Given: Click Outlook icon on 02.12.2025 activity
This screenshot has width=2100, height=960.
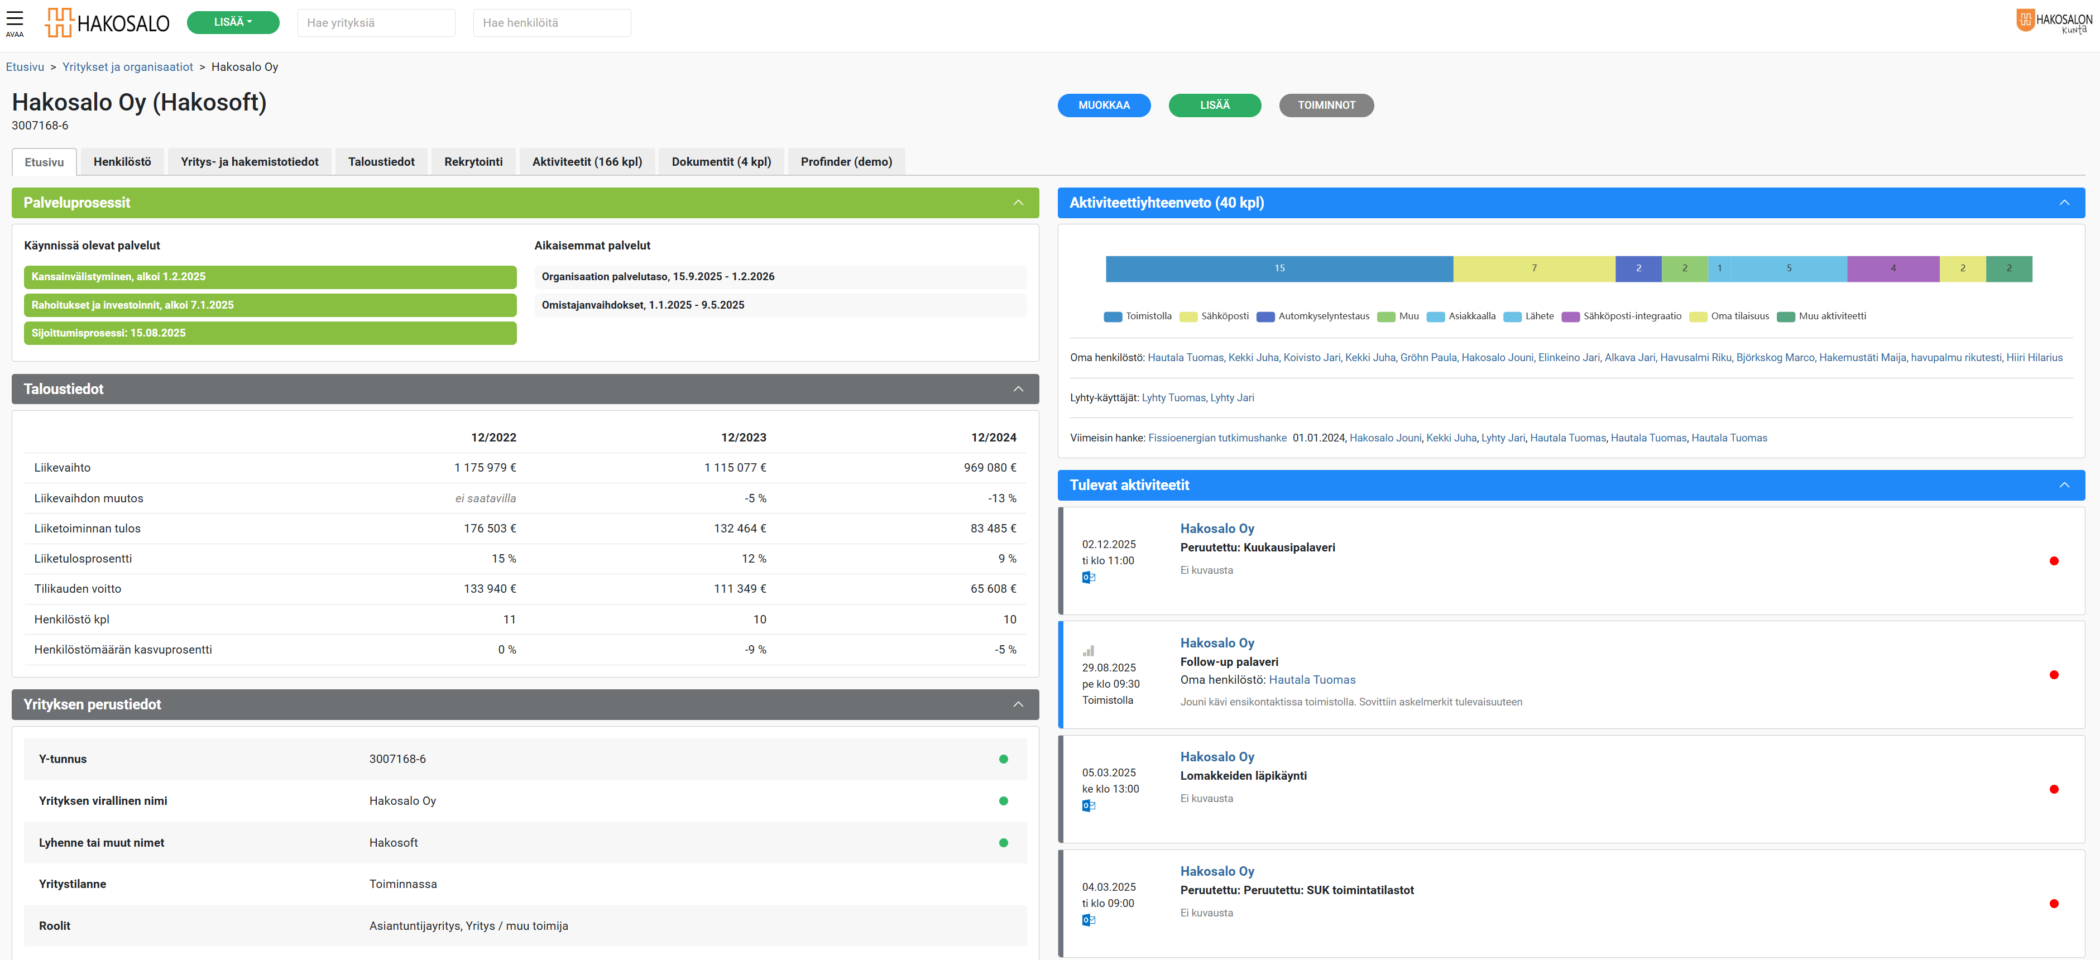Looking at the screenshot, I should point(1089,578).
